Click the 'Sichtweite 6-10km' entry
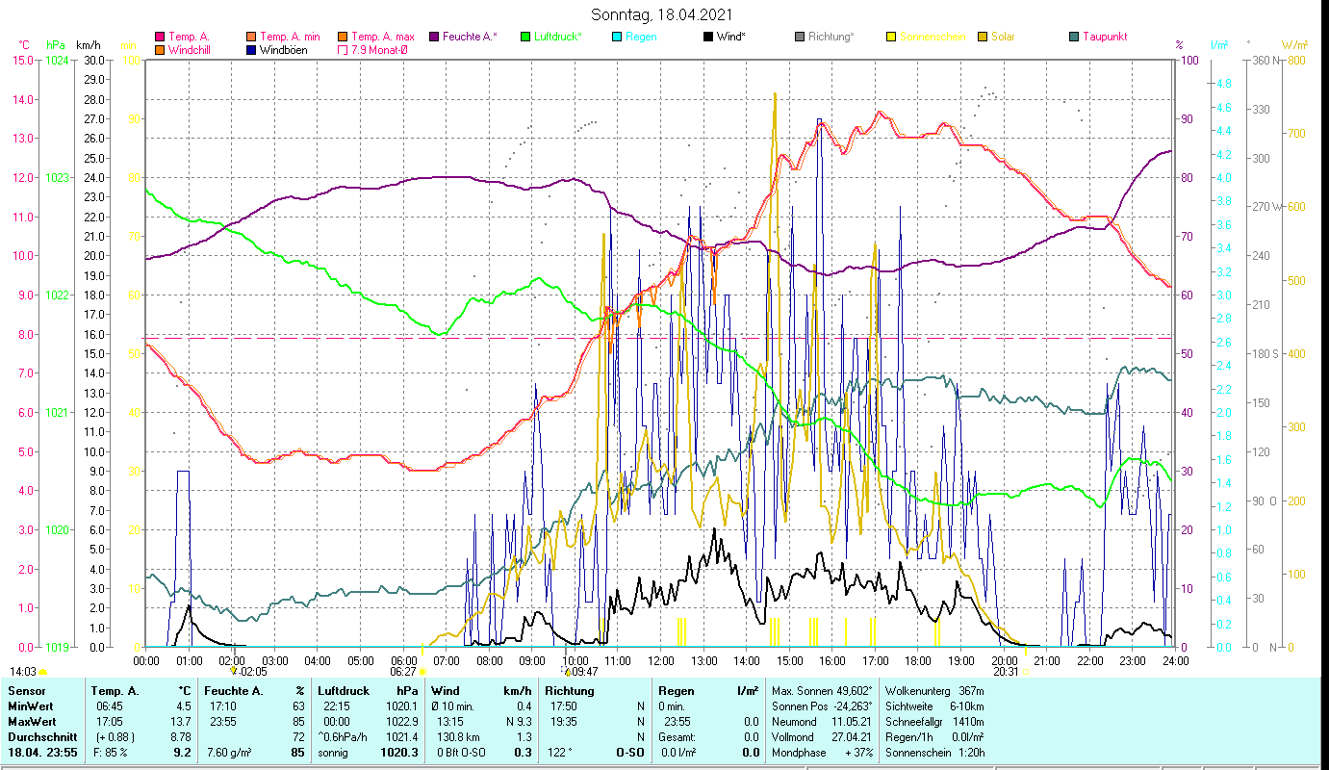 coord(933,706)
